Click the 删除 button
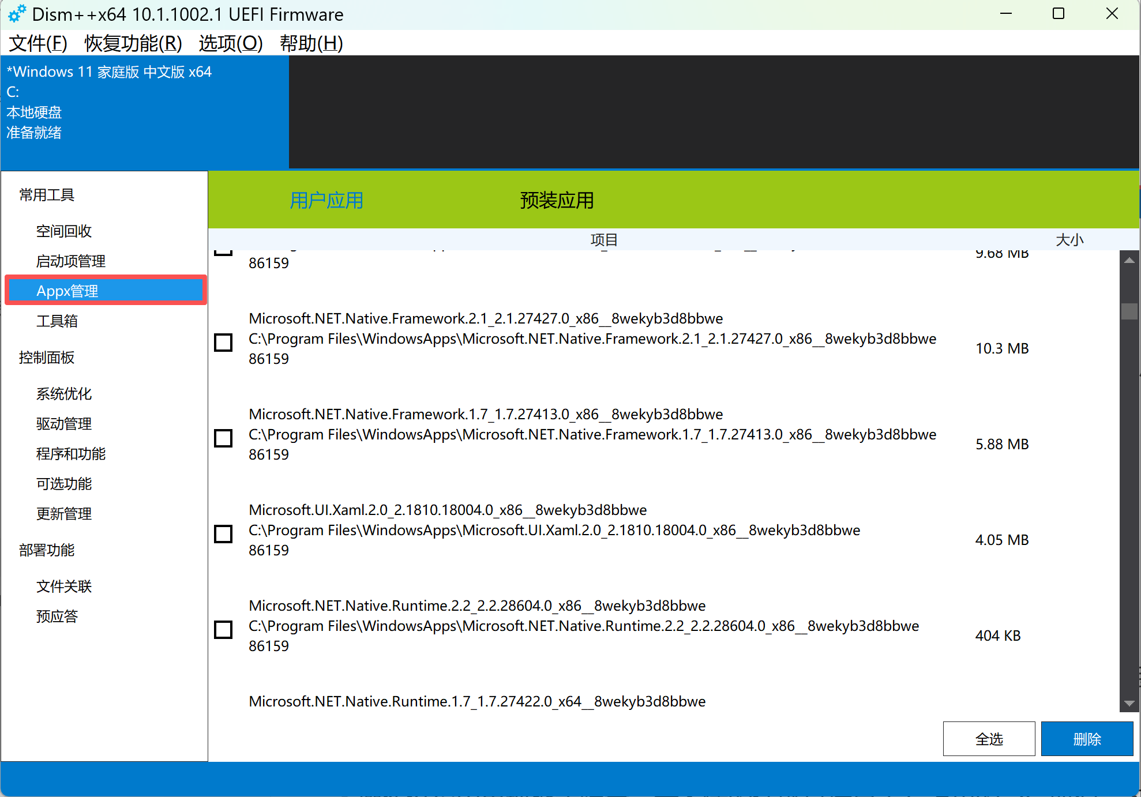This screenshot has height=797, width=1141. [x=1087, y=739]
